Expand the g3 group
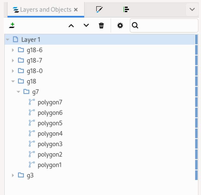This screenshot has height=195, width=201. [x=13, y=175]
